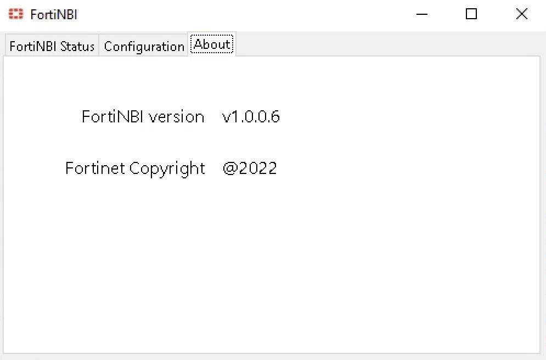Switch to the FortiNBI Status tab
The image size is (546, 360).
click(x=50, y=46)
